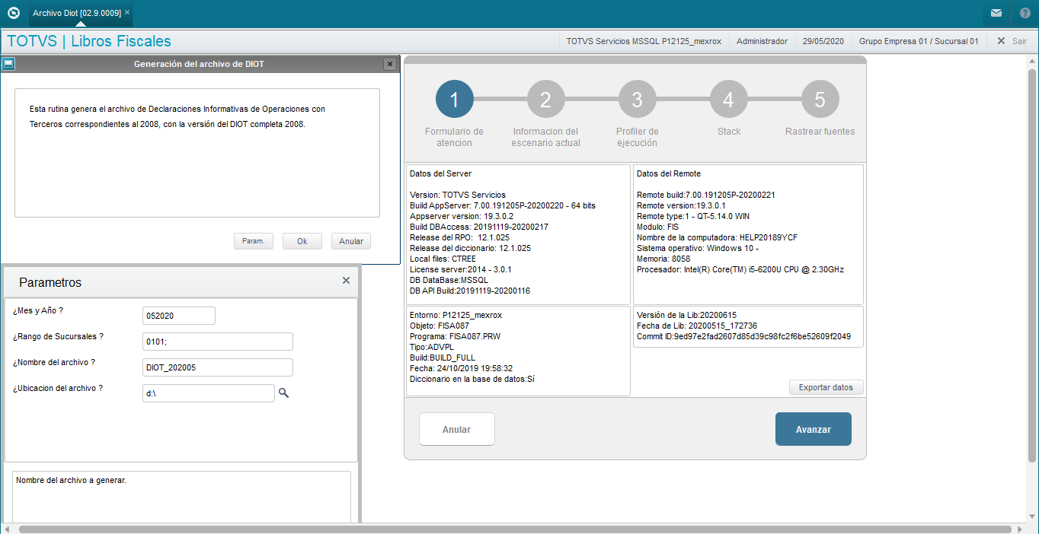Select the Archivo Diot [02.9.0009] tab
The width and height of the screenshot is (1039, 534).
[76, 13]
